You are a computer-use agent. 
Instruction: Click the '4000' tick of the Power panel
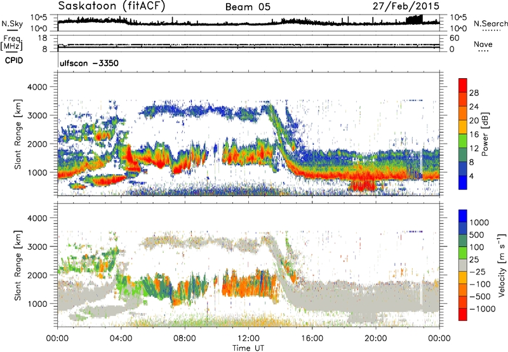click(x=37, y=87)
